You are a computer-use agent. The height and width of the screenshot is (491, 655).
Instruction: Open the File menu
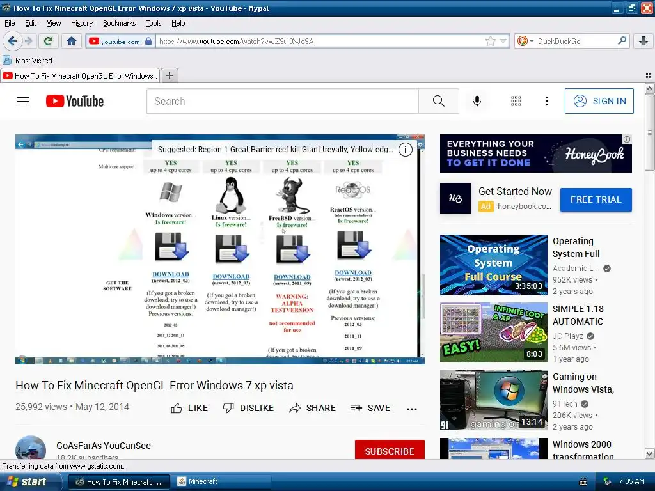click(x=10, y=23)
